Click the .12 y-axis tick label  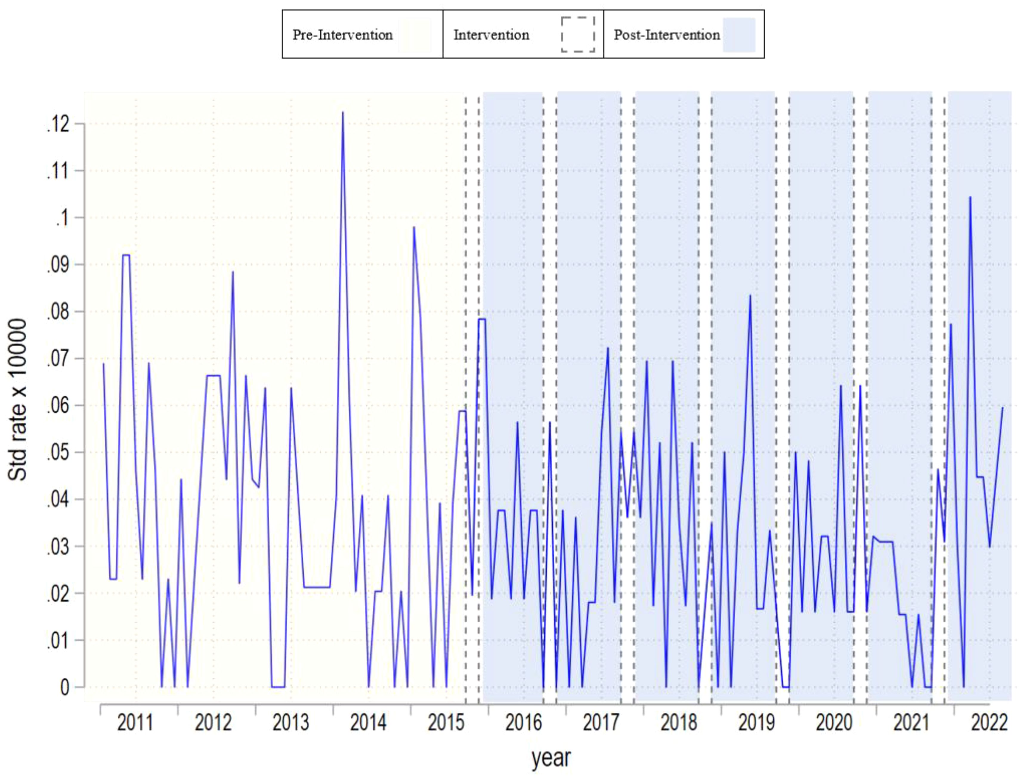click(58, 124)
